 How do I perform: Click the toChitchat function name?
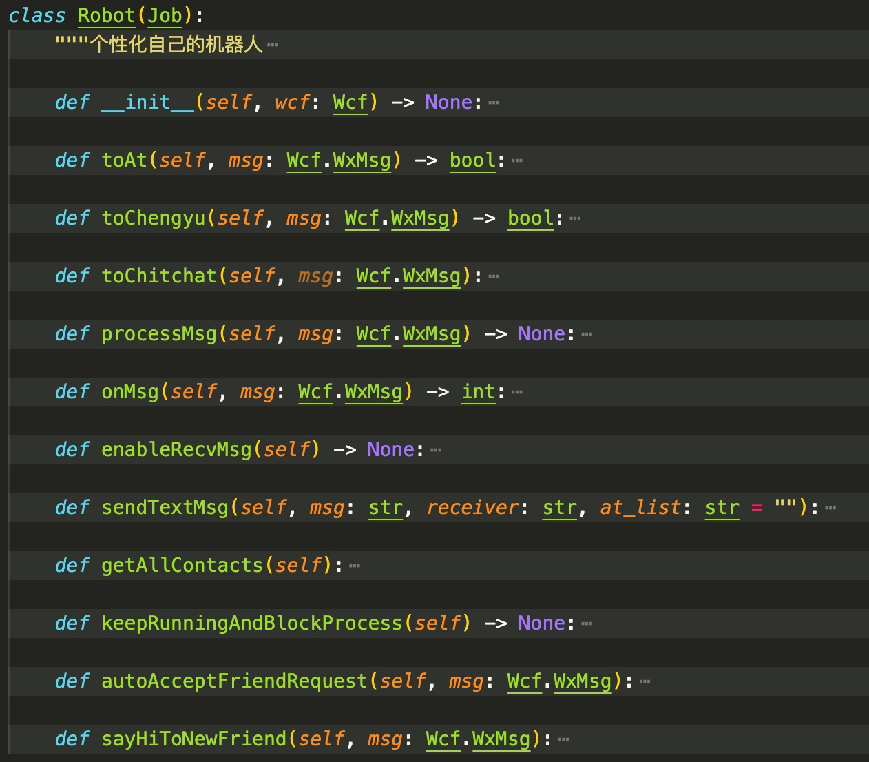[x=159, y=276]
